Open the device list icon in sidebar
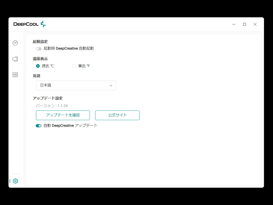Screen dimensions: 273x205 [15, 75]
